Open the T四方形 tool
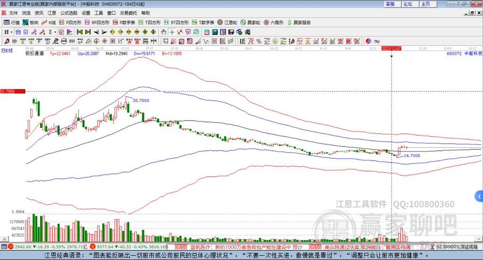 (x=149, y=22)
